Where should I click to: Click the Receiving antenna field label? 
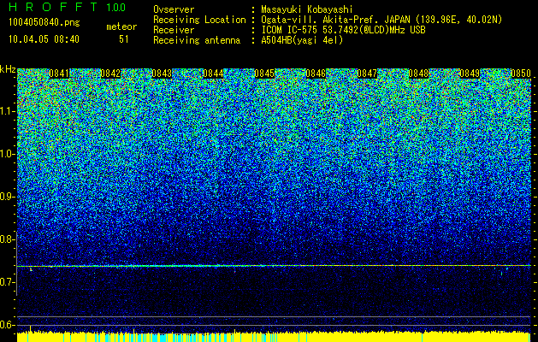[197, 40]
